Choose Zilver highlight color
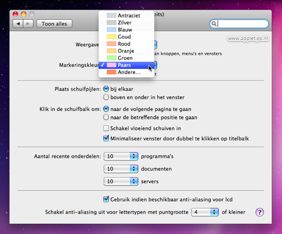Viewport: 282px width, 234px height. [x=127, y=22]
